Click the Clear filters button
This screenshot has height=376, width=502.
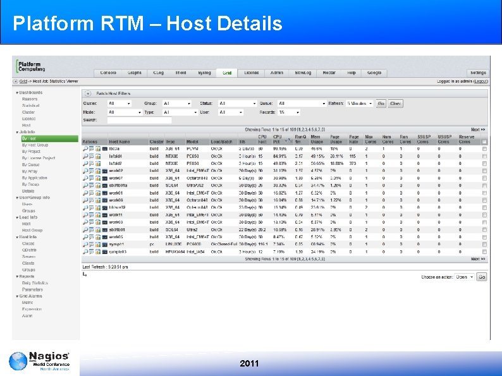point(395,104)
